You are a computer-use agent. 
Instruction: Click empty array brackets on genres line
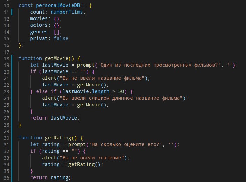point(57,32)
